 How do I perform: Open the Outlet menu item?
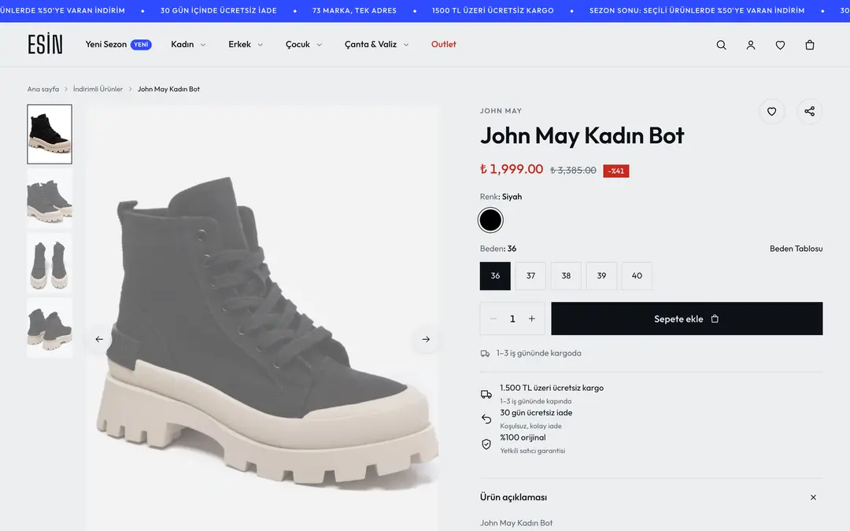pos(443,44)
